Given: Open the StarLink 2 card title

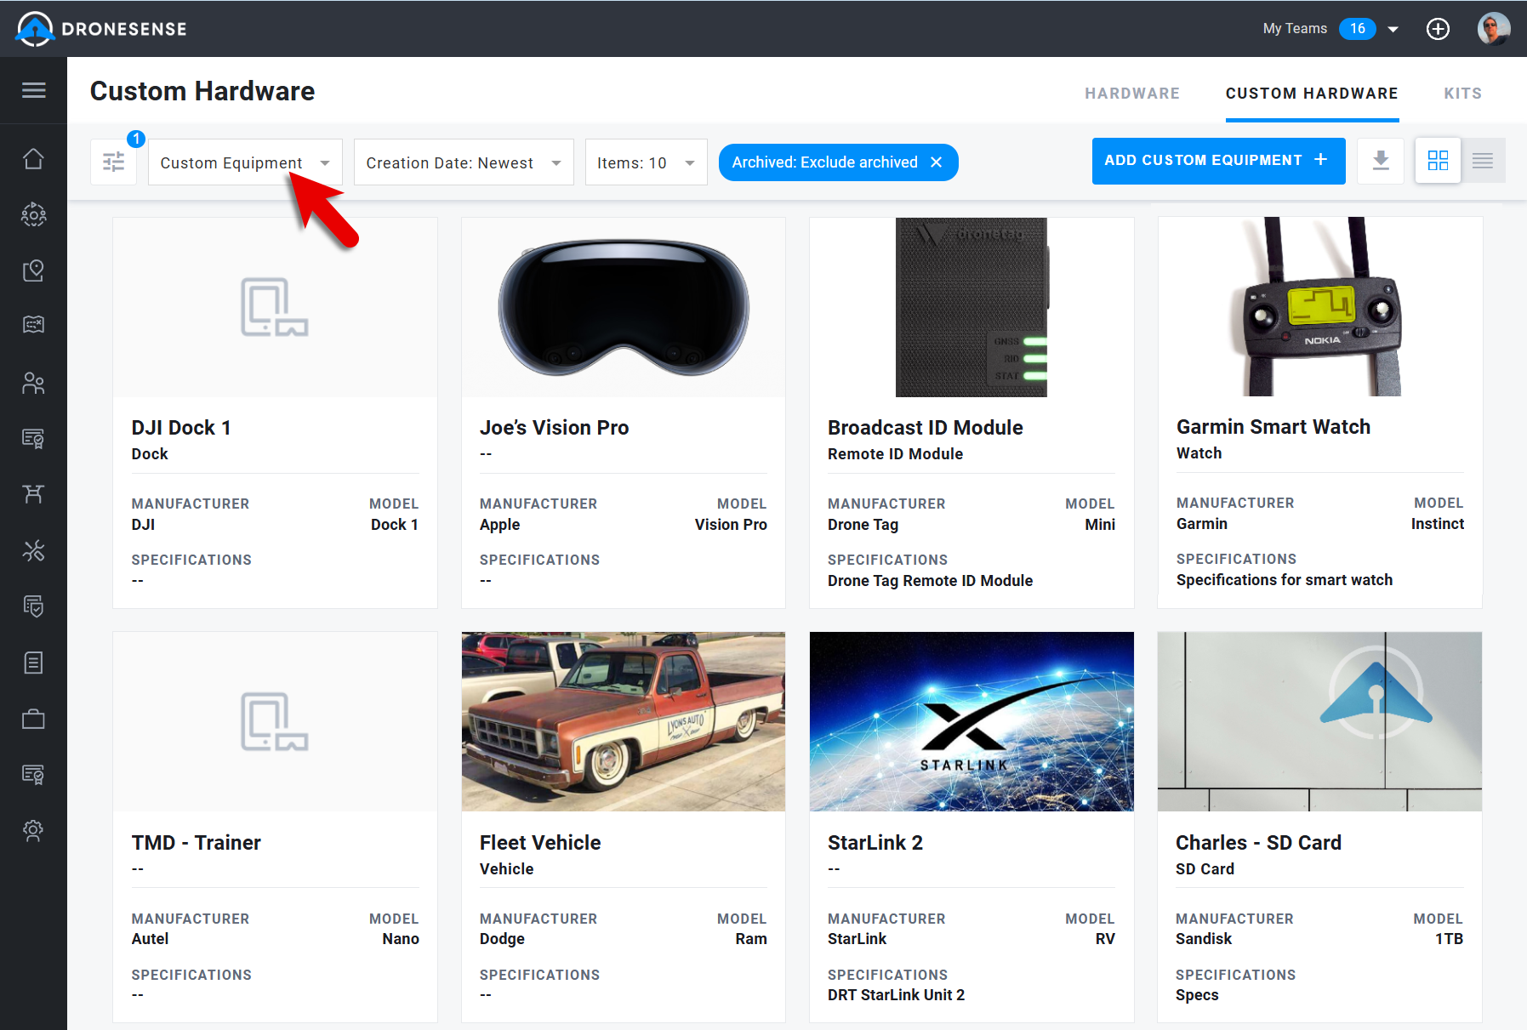Looking at the screenshot, I should click(x=875, y=843).
